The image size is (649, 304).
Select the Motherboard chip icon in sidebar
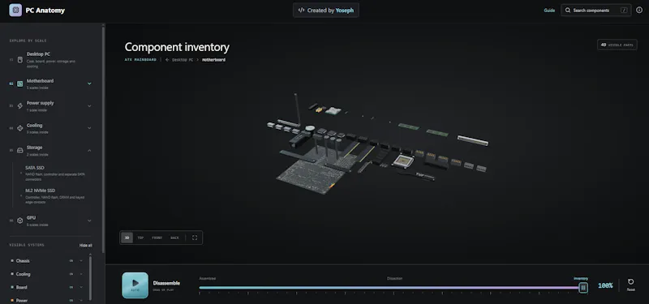pos(19,83)
